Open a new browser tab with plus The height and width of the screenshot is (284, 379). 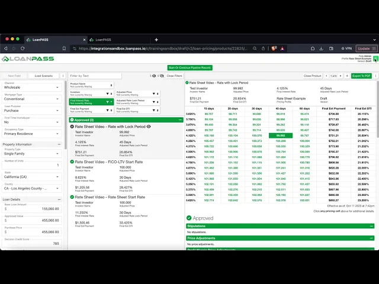[156, 40]
